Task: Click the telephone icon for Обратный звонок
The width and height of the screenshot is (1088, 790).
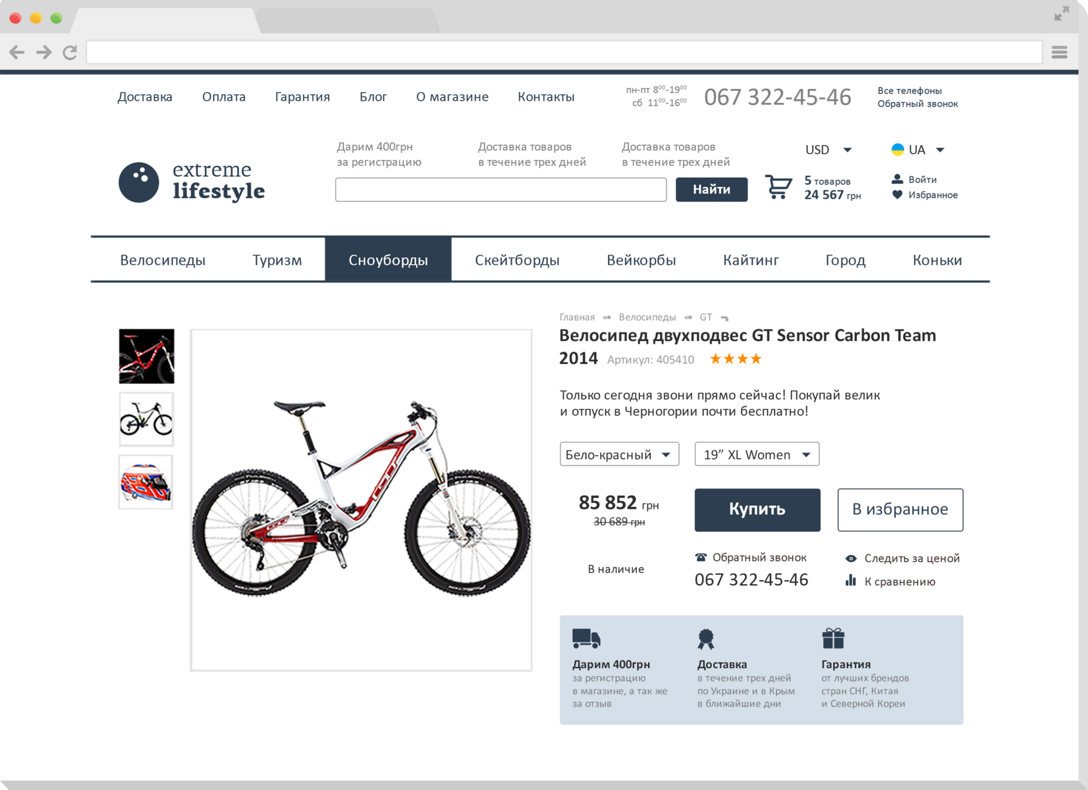Action: (701, 558)
